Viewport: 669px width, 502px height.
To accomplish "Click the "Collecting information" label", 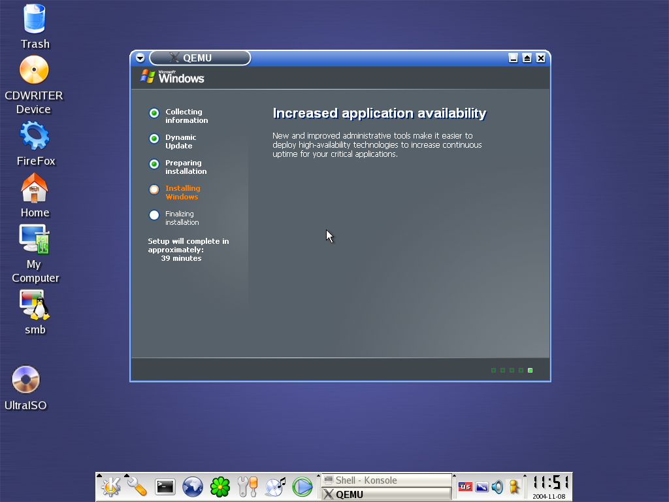I will click(x=186, y=116).
